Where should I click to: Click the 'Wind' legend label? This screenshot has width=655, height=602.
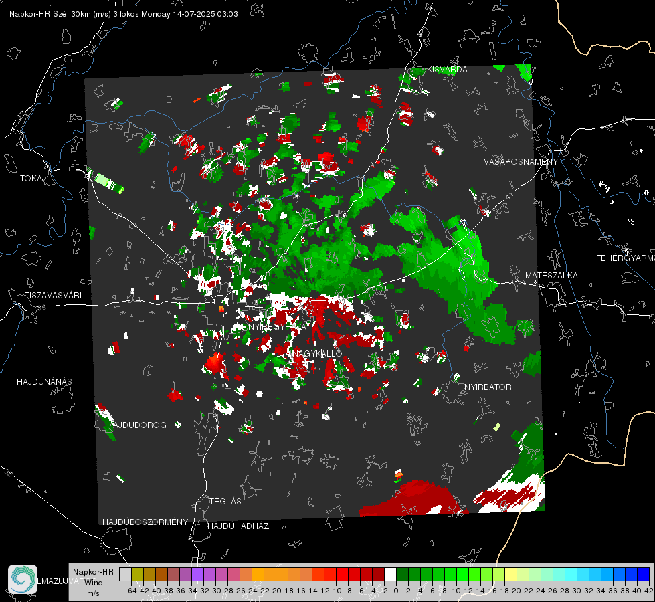94,583
